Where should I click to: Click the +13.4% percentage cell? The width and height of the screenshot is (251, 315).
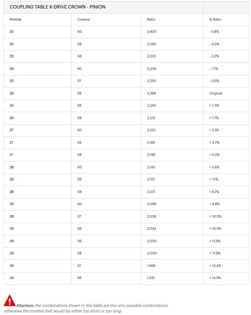click(215, 265)
